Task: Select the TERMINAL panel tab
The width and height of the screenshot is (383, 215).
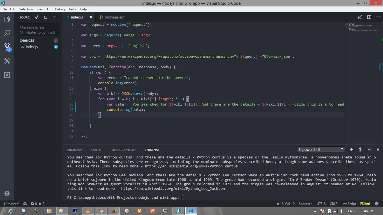Action: click(152, 150)
